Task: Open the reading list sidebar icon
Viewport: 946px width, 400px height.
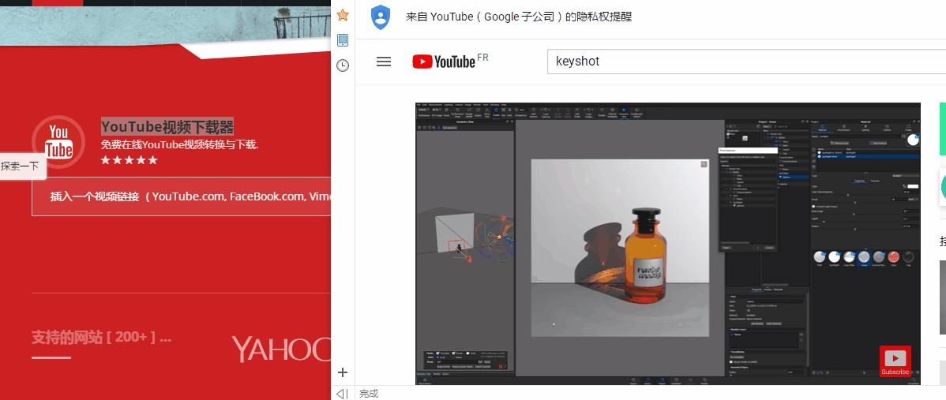Action: 343,39
